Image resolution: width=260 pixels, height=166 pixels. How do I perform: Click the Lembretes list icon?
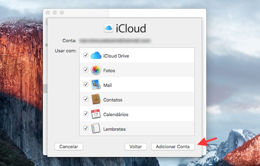click(96, 128)
